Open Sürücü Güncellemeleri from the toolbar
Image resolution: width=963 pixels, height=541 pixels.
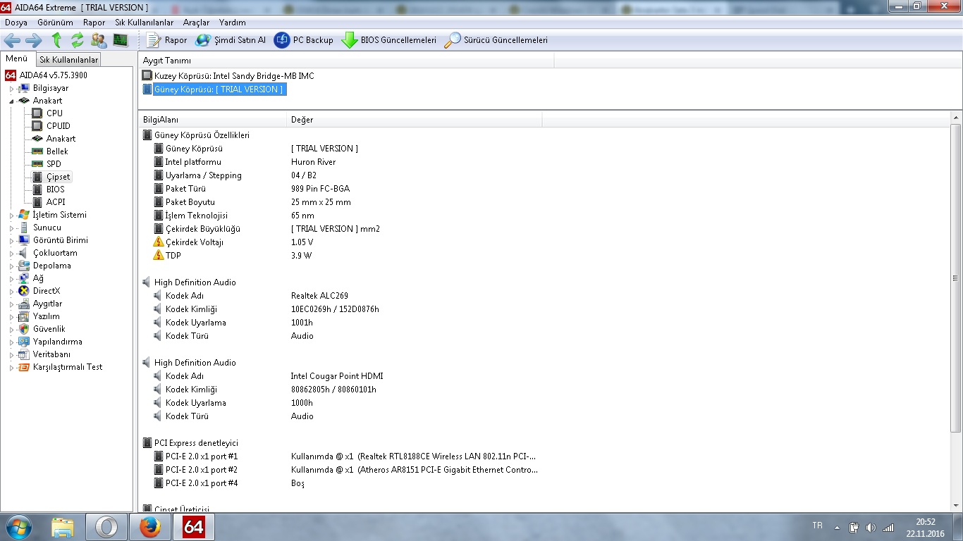click(x=496, y=40)
